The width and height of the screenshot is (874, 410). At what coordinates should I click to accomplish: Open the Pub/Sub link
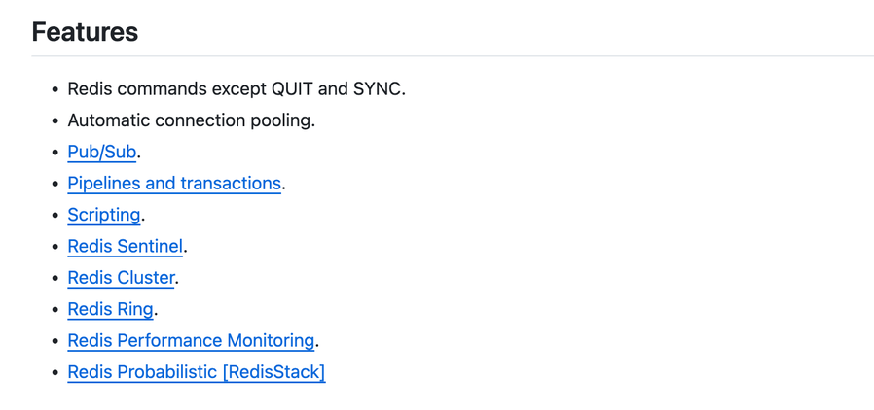102,152
